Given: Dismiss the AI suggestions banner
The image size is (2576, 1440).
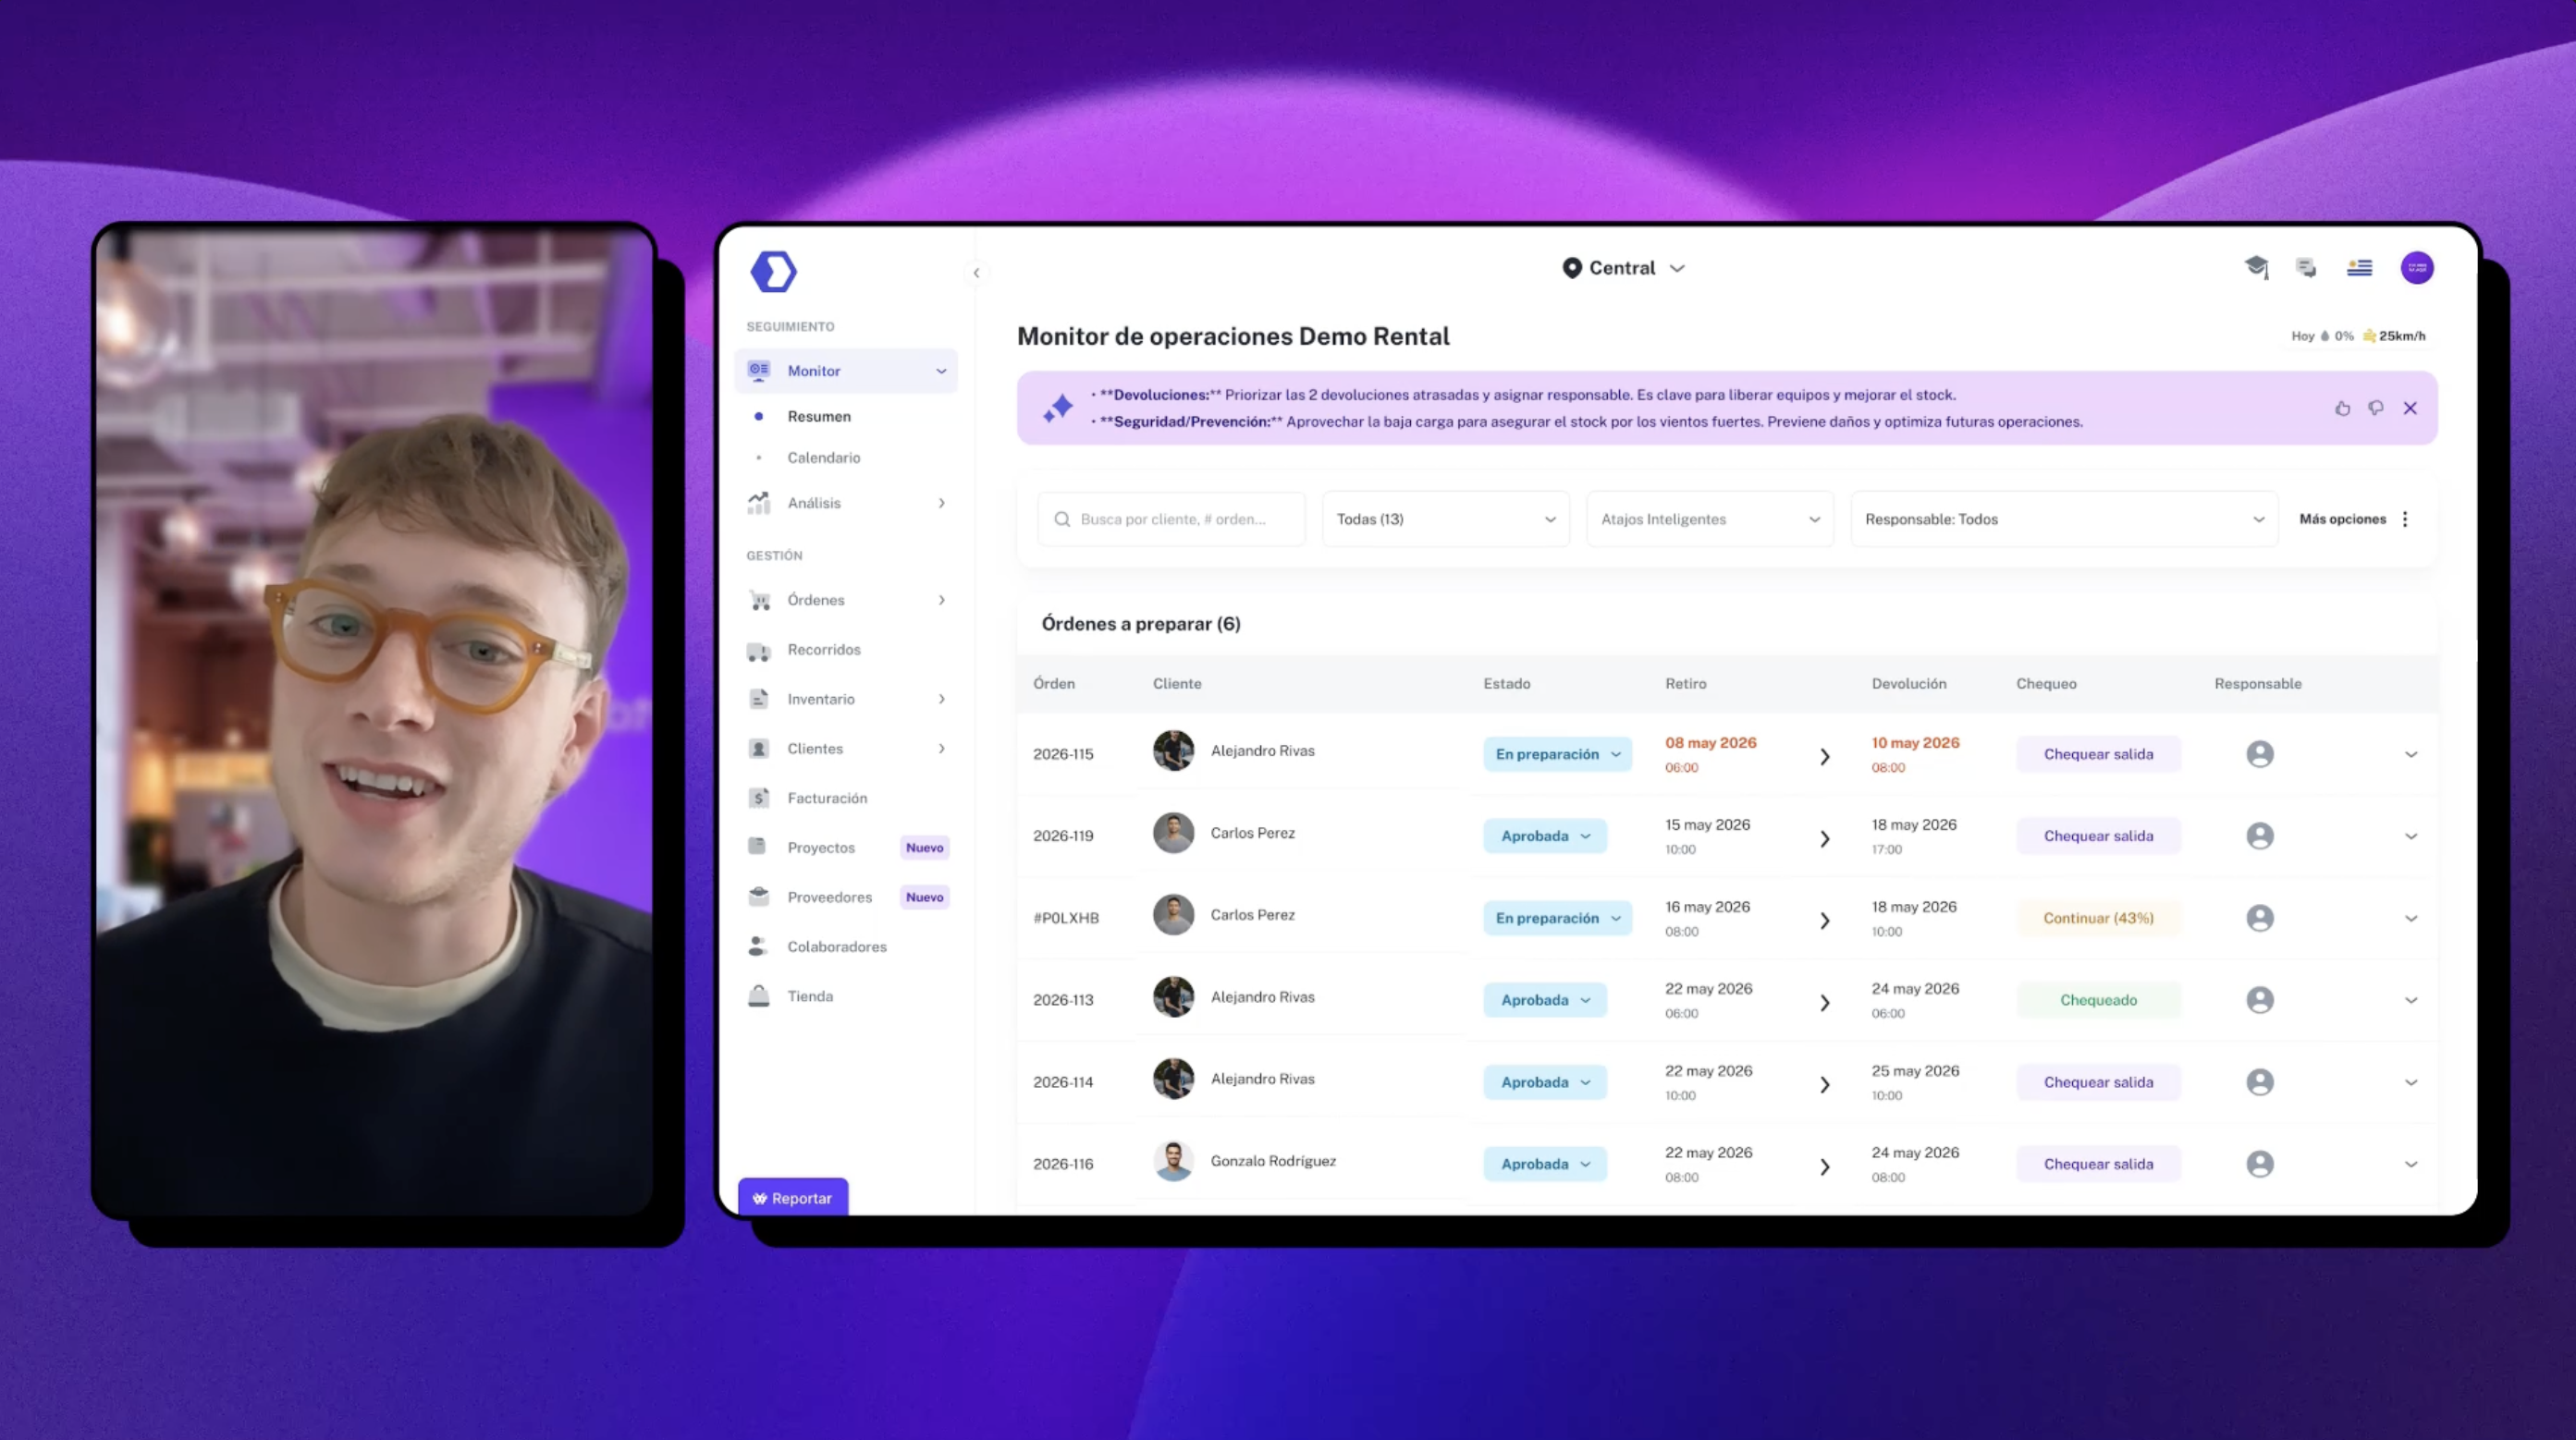Looking at the screenshot, I should pos(2410,408).
